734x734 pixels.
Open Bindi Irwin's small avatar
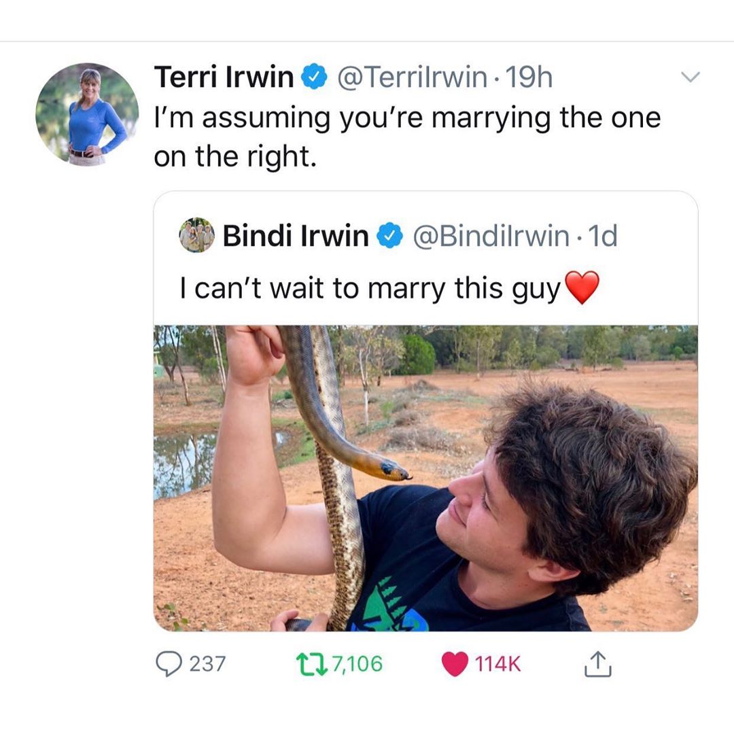pos(196,235)
